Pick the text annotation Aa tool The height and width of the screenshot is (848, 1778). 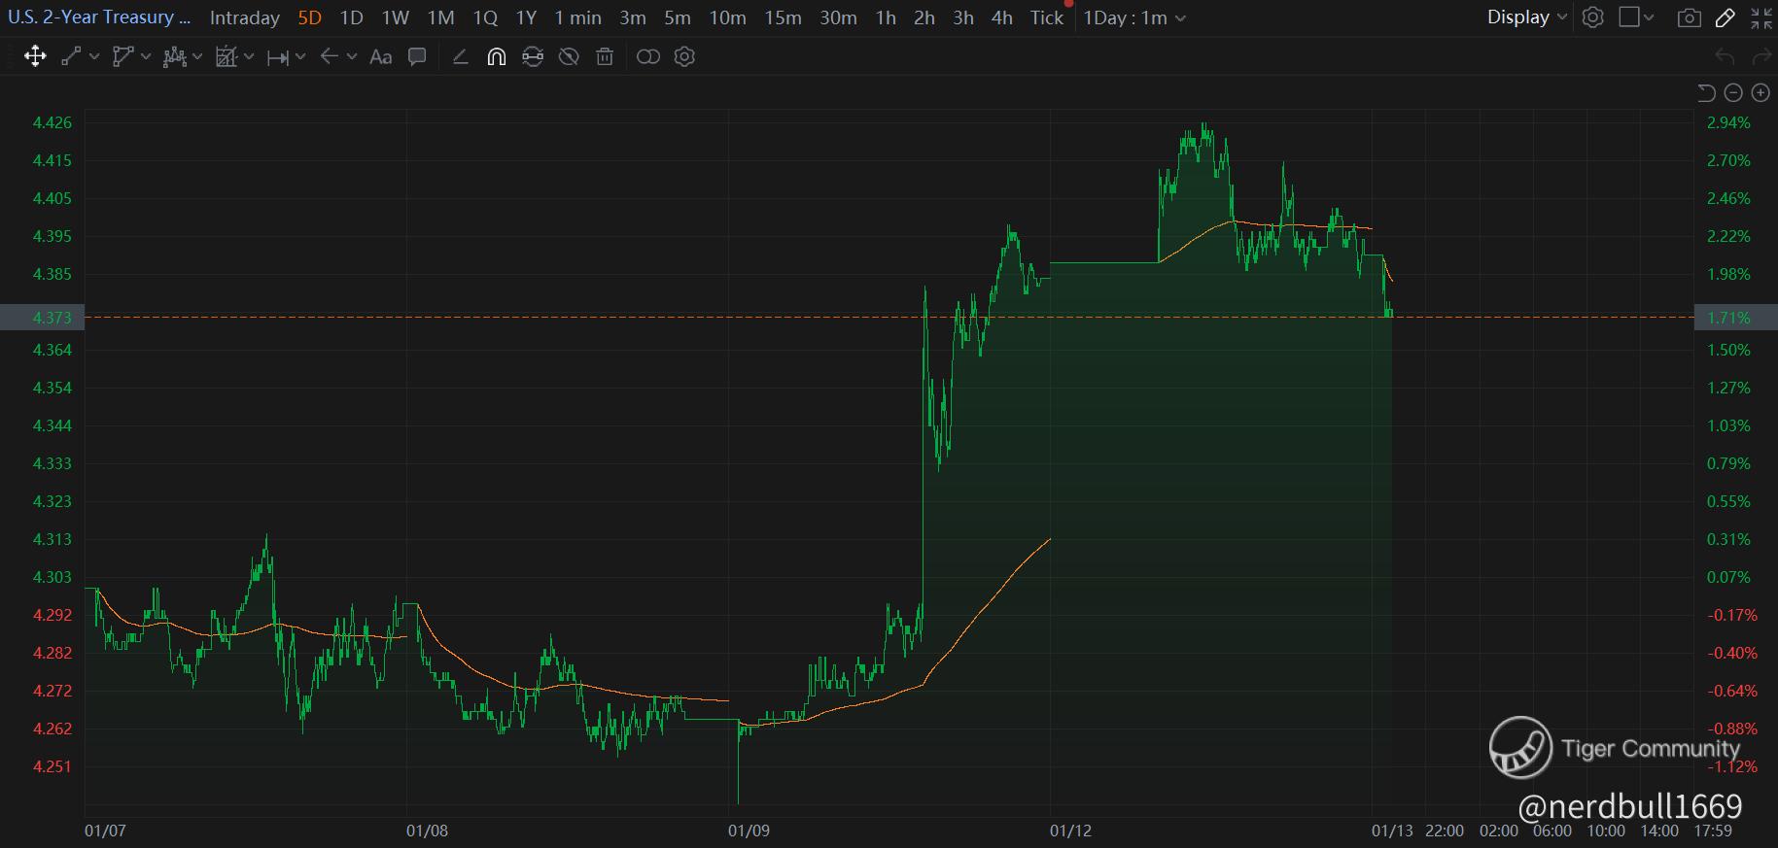[x=381, y=57]
